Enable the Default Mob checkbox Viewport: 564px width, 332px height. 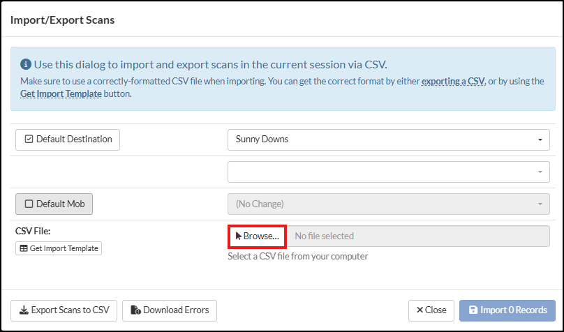pyautogui.click(x=29, y=204)
